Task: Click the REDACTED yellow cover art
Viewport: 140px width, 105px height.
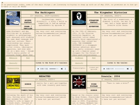Action: (x=13, y=82)
